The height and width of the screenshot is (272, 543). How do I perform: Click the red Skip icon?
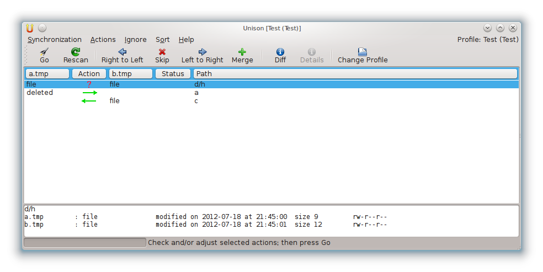click(162, 52)
